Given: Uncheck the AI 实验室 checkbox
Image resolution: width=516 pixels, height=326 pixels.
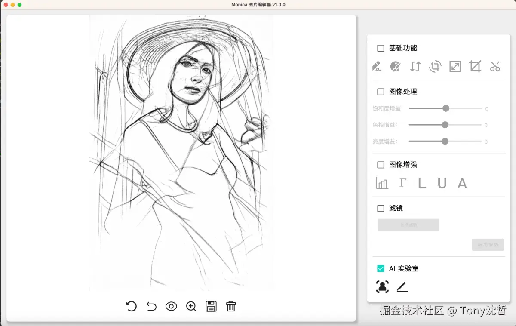Looking at the screenshot, I should [x=381, y=268].
